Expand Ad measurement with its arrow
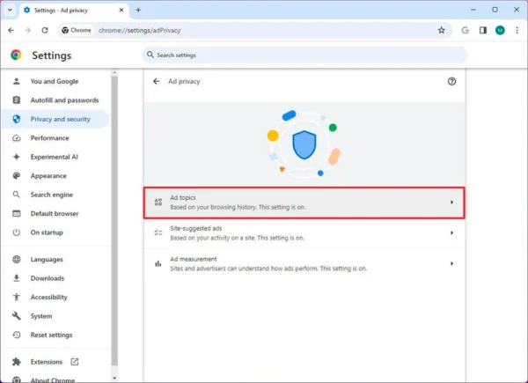Image resolution: width=528 pixels, height=383 pixels. (x=451, y=263)
